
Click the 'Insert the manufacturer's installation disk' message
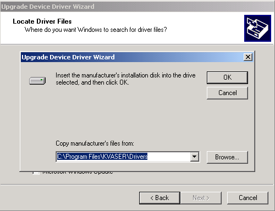pyautogui.click(x=125, y=79)
